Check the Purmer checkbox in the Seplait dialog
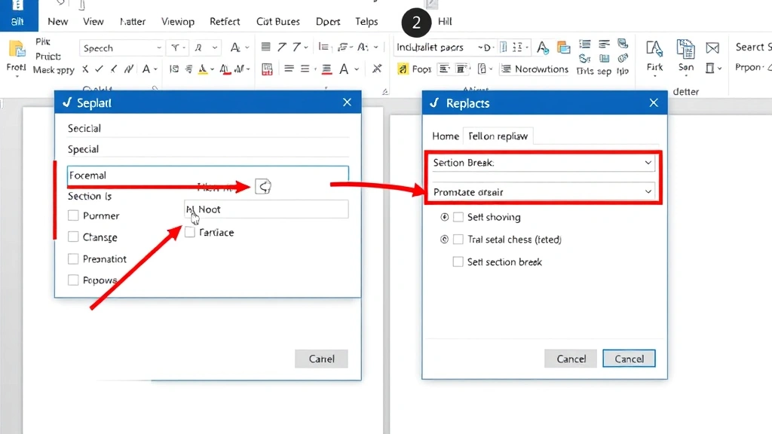Viewport: 772px width, 434px height. (72, 215)
